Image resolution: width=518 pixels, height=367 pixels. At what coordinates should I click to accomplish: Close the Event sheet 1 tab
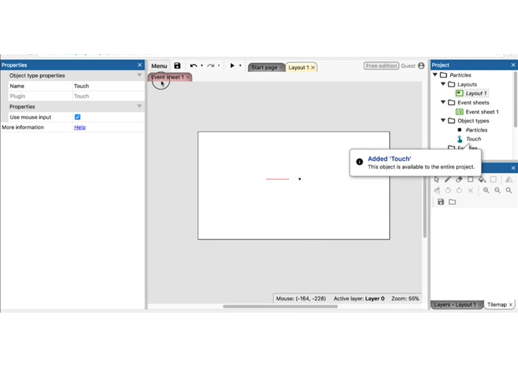click(188, 77)
